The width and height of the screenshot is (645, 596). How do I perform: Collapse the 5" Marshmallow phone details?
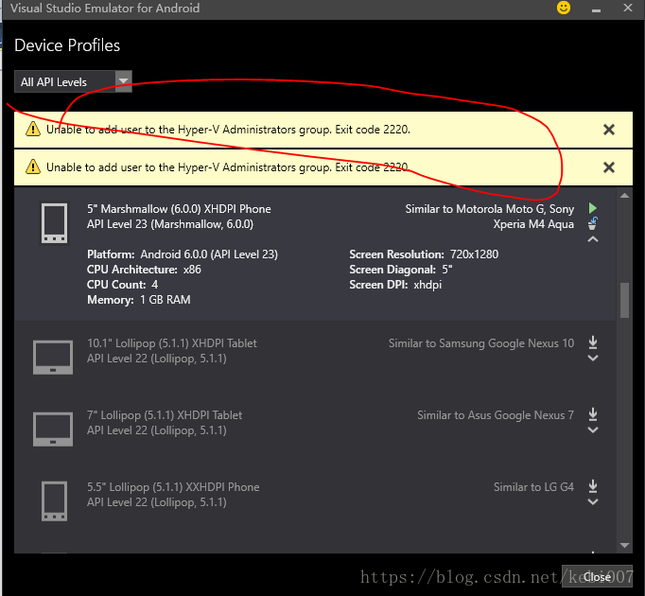[593, 239]
